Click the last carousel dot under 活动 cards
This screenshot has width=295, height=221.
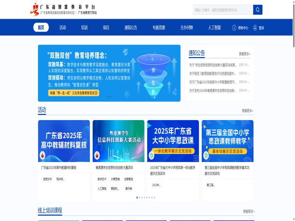click(155, 197)
